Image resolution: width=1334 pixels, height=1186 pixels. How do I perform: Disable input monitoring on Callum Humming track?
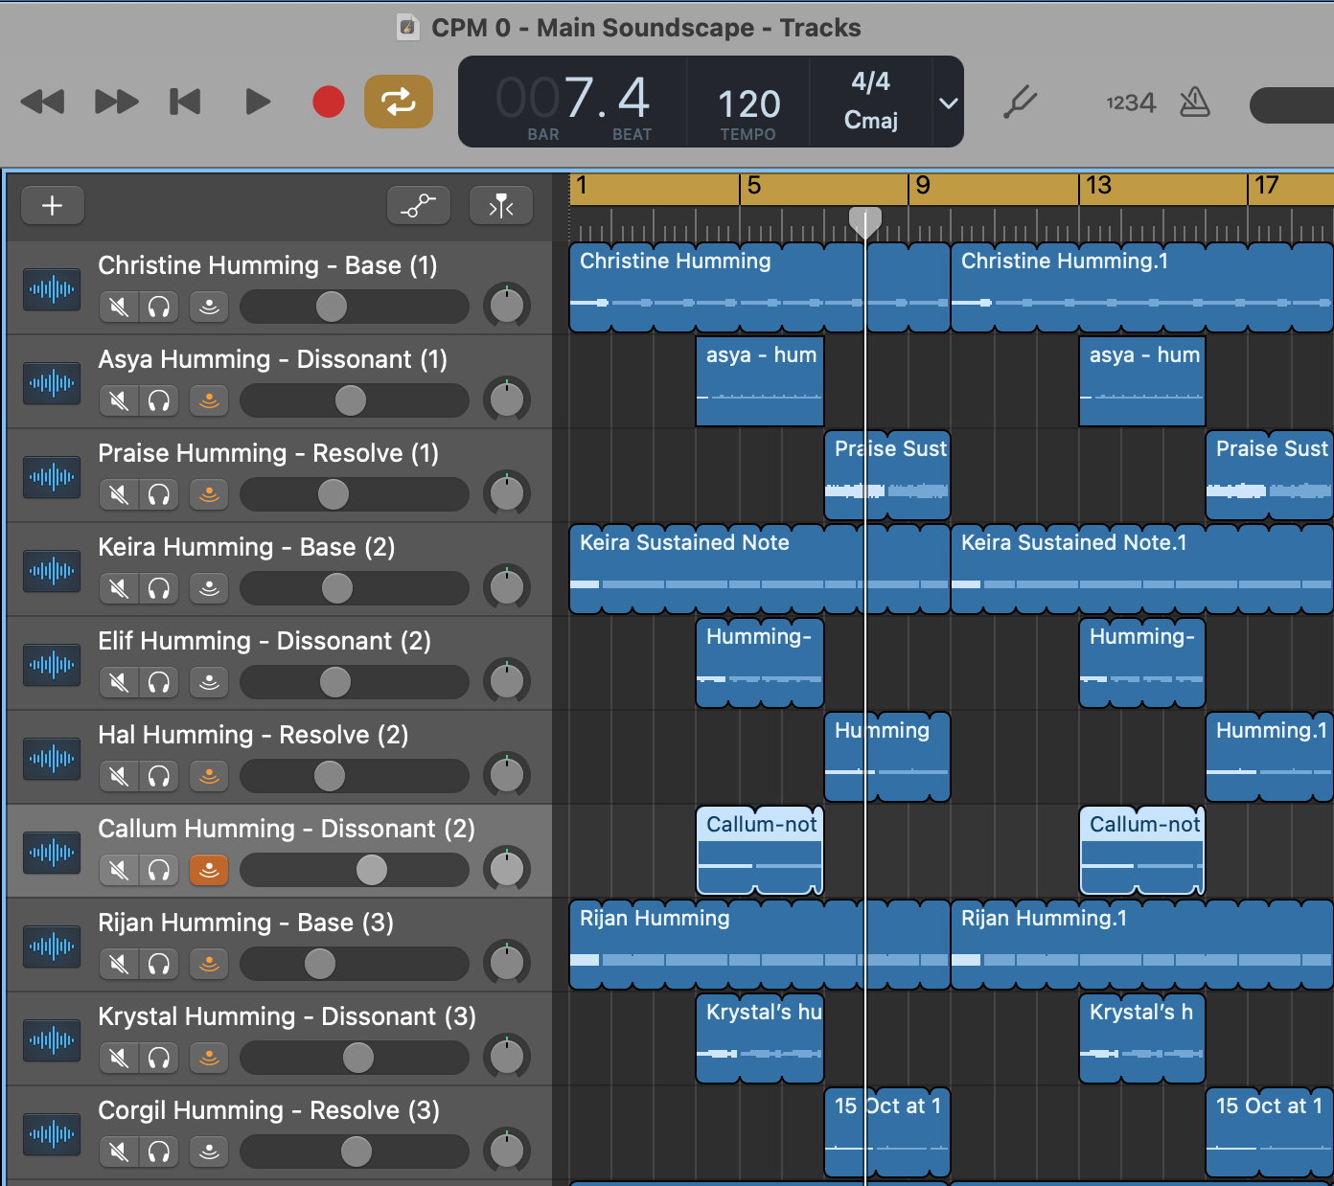209,870
